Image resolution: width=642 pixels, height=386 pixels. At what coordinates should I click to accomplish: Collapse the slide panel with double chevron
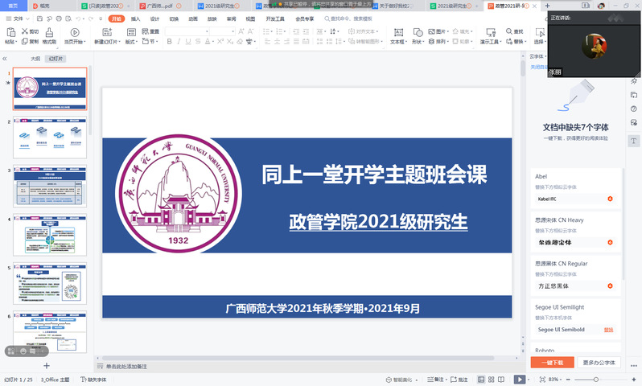point(5,59)
